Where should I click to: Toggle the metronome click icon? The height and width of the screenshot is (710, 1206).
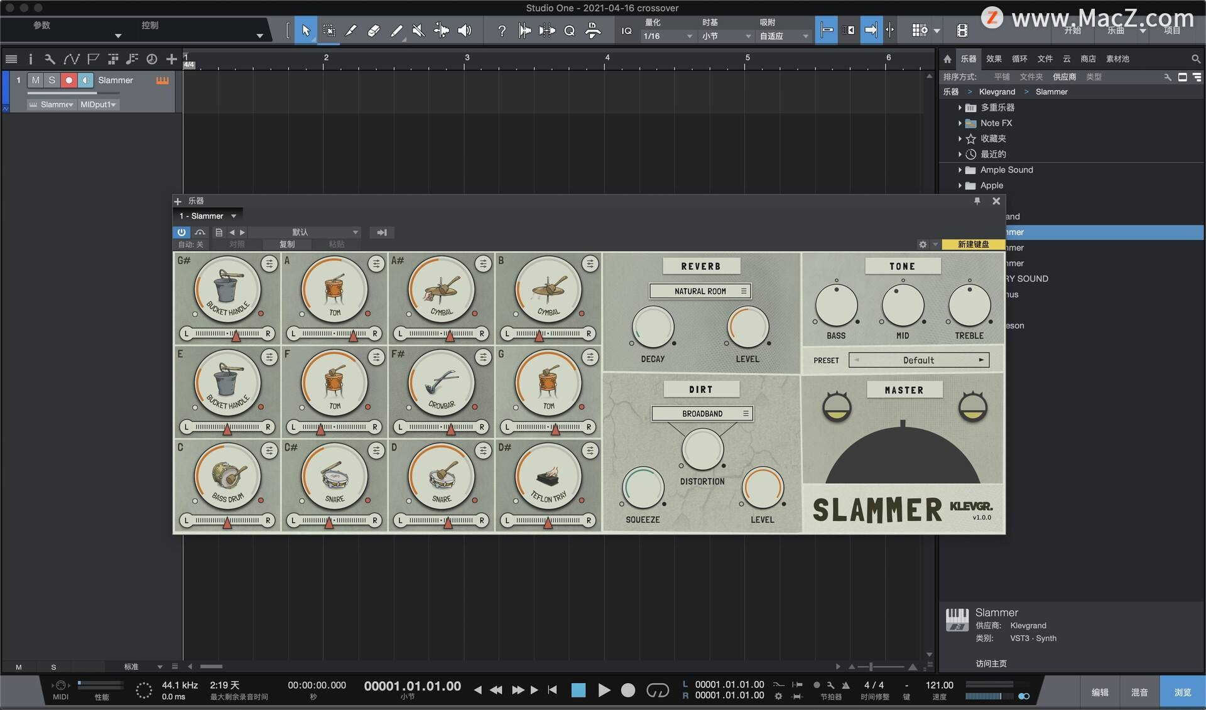[846, 686]
